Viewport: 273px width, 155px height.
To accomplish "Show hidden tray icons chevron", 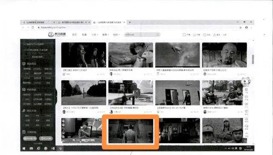I will [226, 148].
